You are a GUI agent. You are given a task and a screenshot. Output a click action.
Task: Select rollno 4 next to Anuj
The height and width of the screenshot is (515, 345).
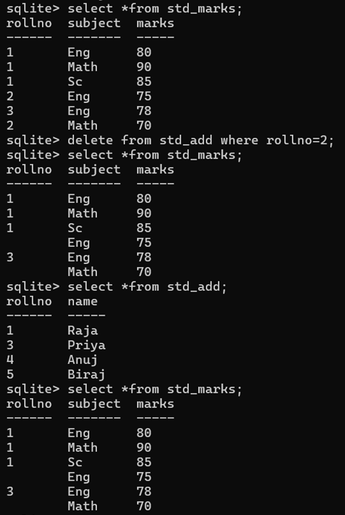pos(10,360)
